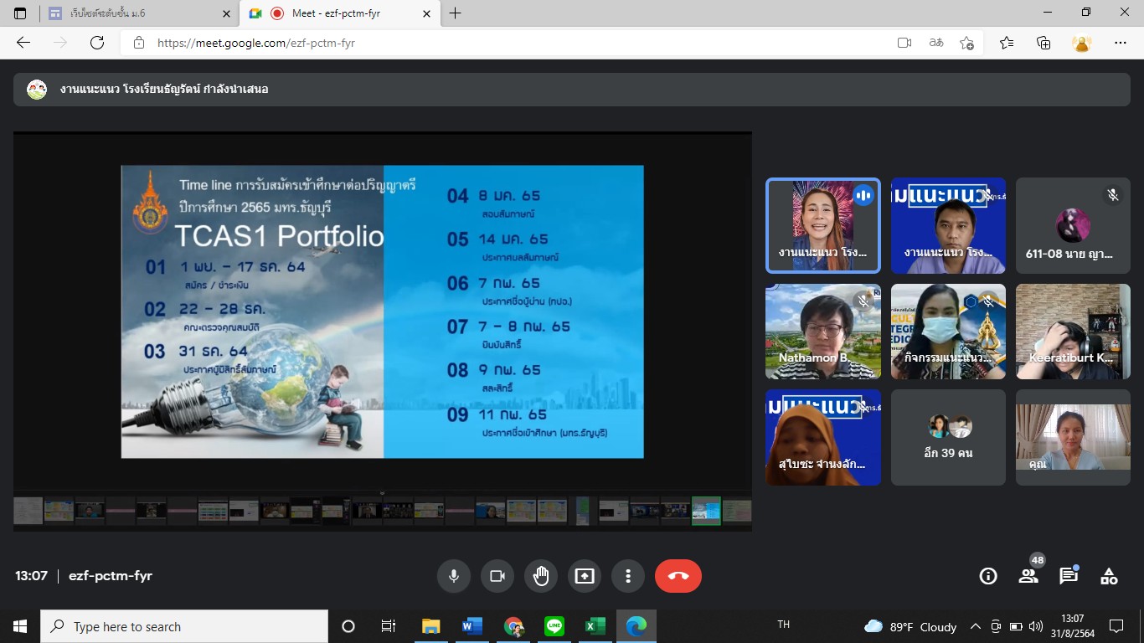Select the 'อีก 39 คน' participants tile
This screenshot has height=643, width=1144.
948,437
